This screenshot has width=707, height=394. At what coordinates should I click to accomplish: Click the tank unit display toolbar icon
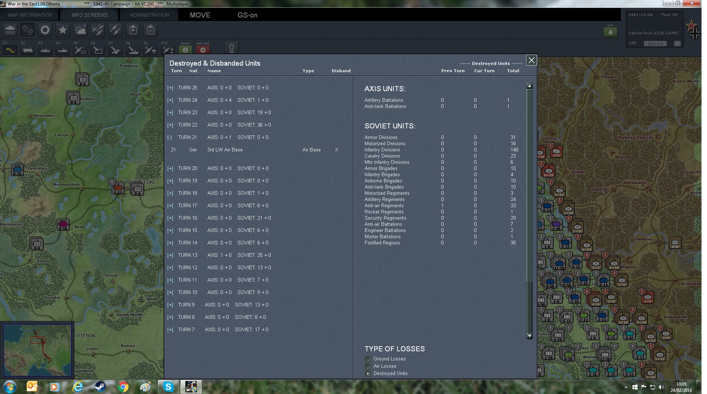10,30
